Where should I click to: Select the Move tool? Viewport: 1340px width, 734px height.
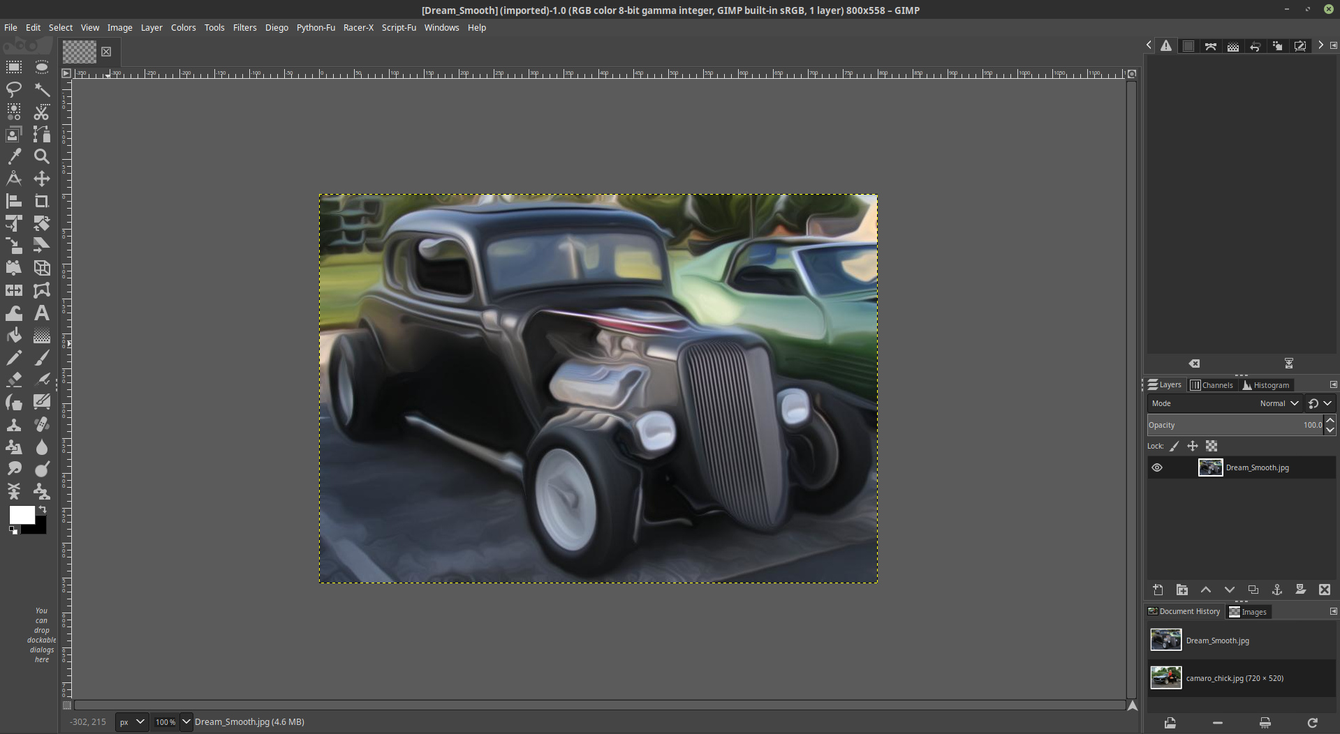[x=42, y=179]
